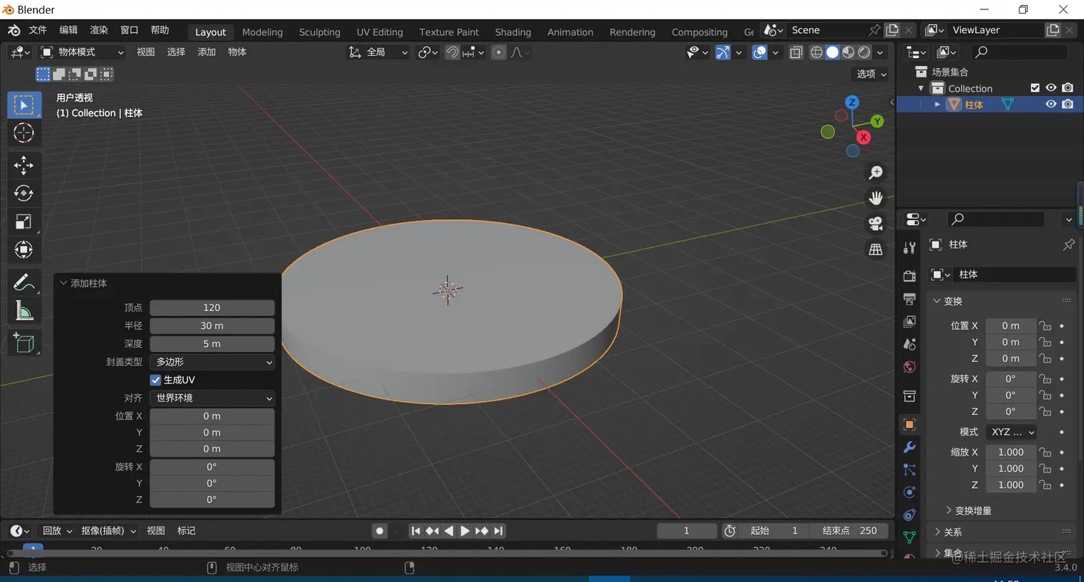Open the View Layer properties tab
This screenshot has width=1084, height=582.
point(910,322)
